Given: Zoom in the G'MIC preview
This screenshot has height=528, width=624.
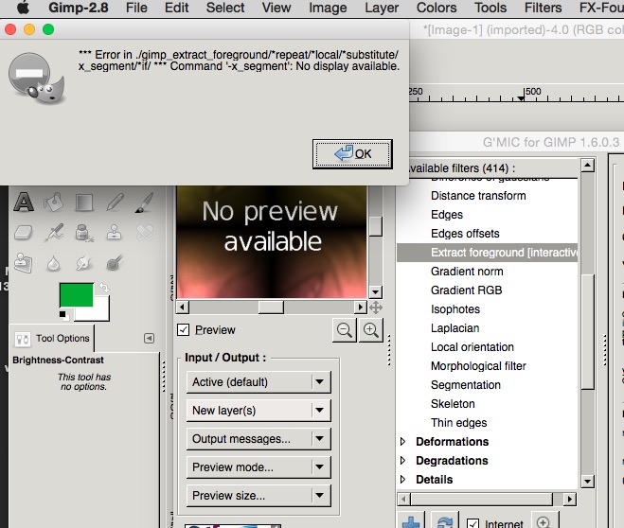Looking at the screenshot, I should click(371, 330).
